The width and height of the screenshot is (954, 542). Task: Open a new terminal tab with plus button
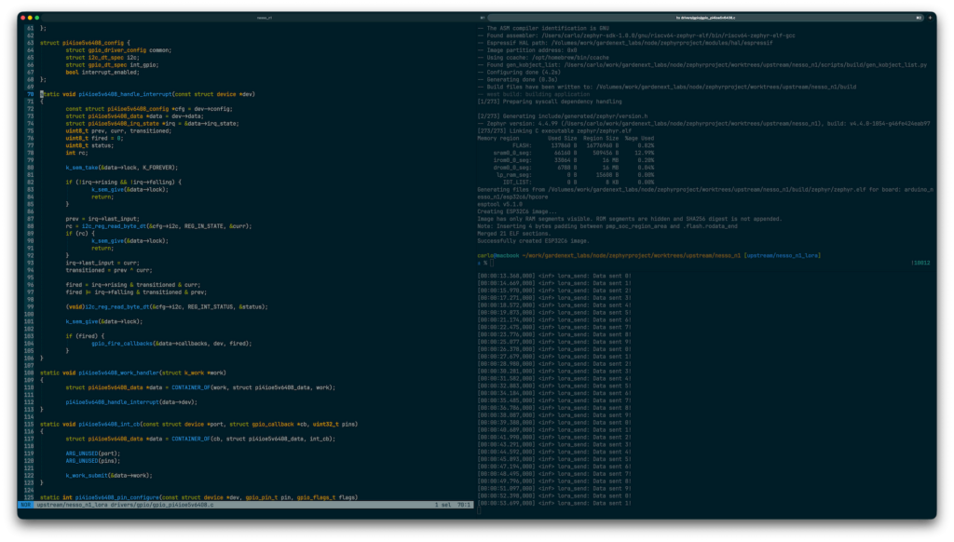coord(931,18)
